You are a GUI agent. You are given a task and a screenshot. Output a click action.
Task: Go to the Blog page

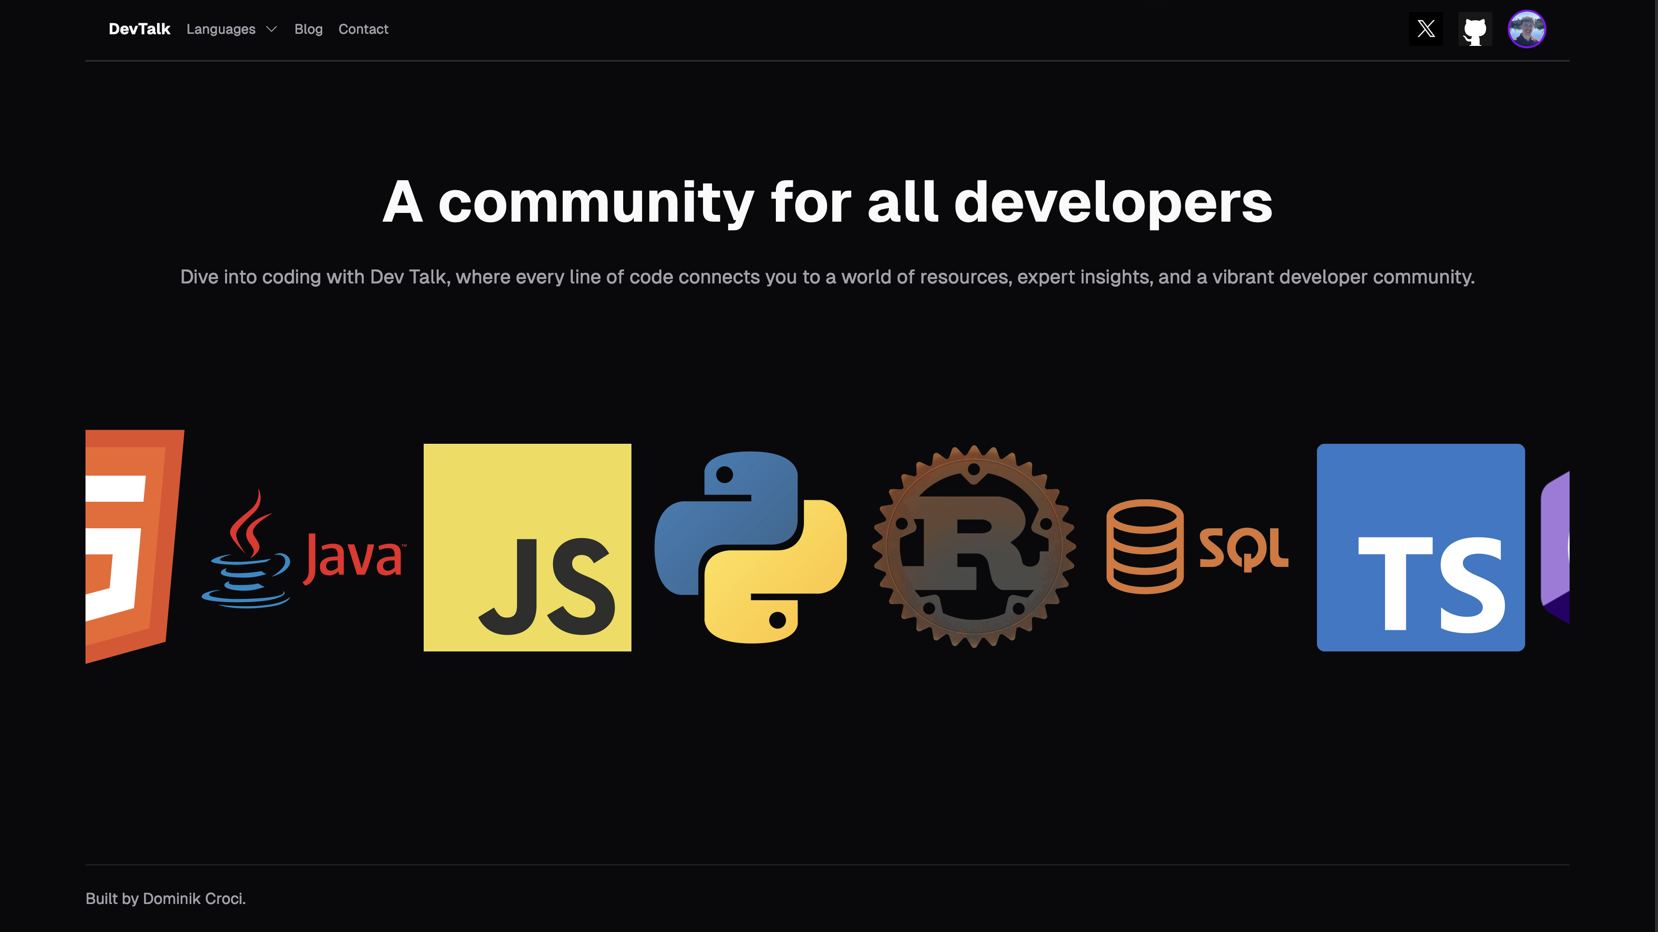pyautogui.click(x=308, y=29)
